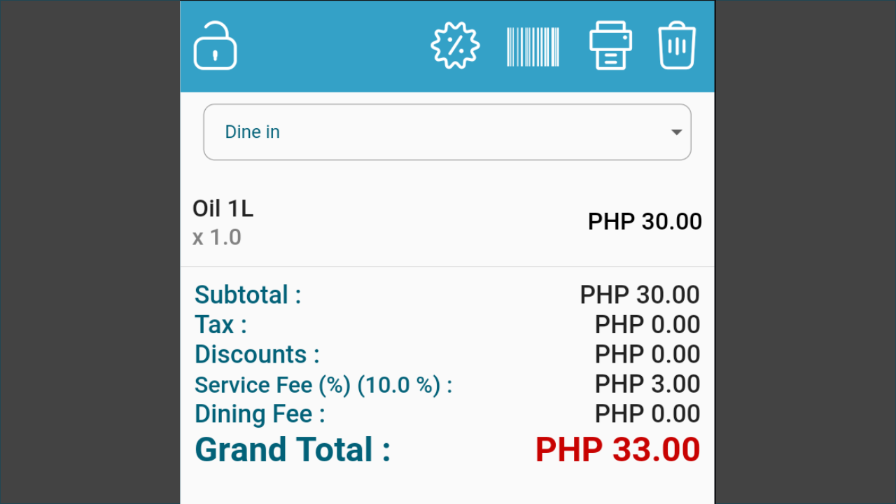896x504 pixels.
Task: Click the red PHP 33.00 grand total
Action: [x=617, y=449]
